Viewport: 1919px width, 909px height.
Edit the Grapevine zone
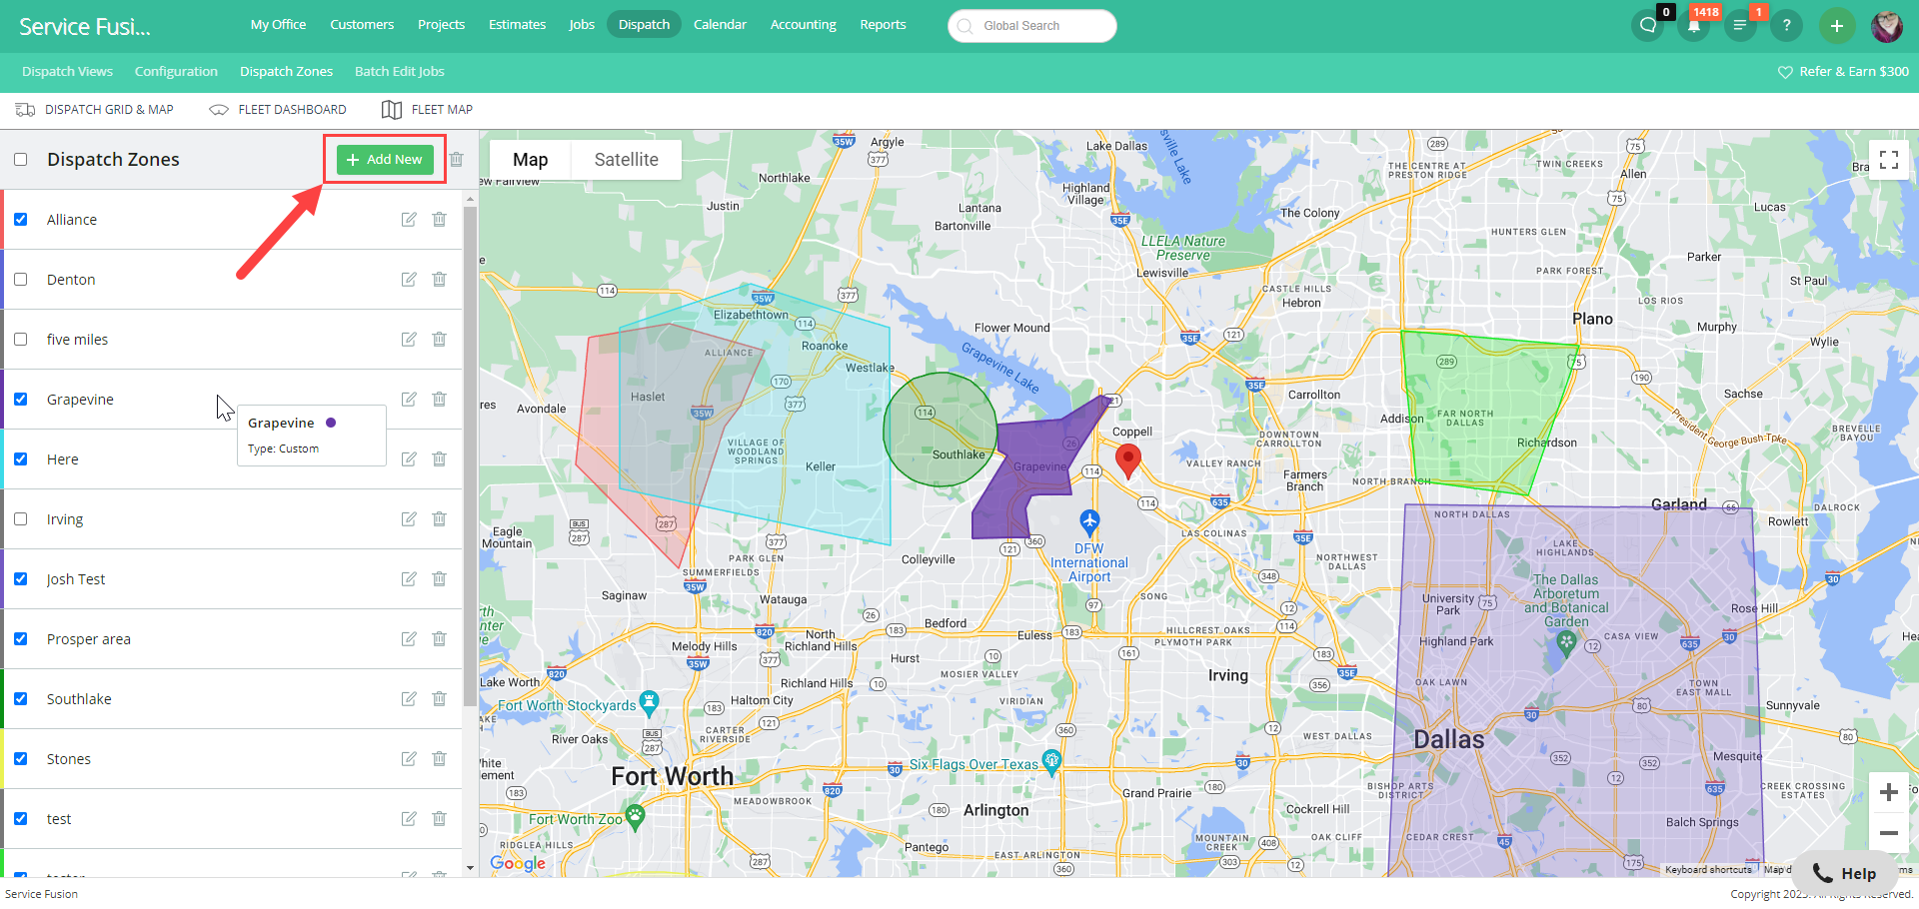409,400
